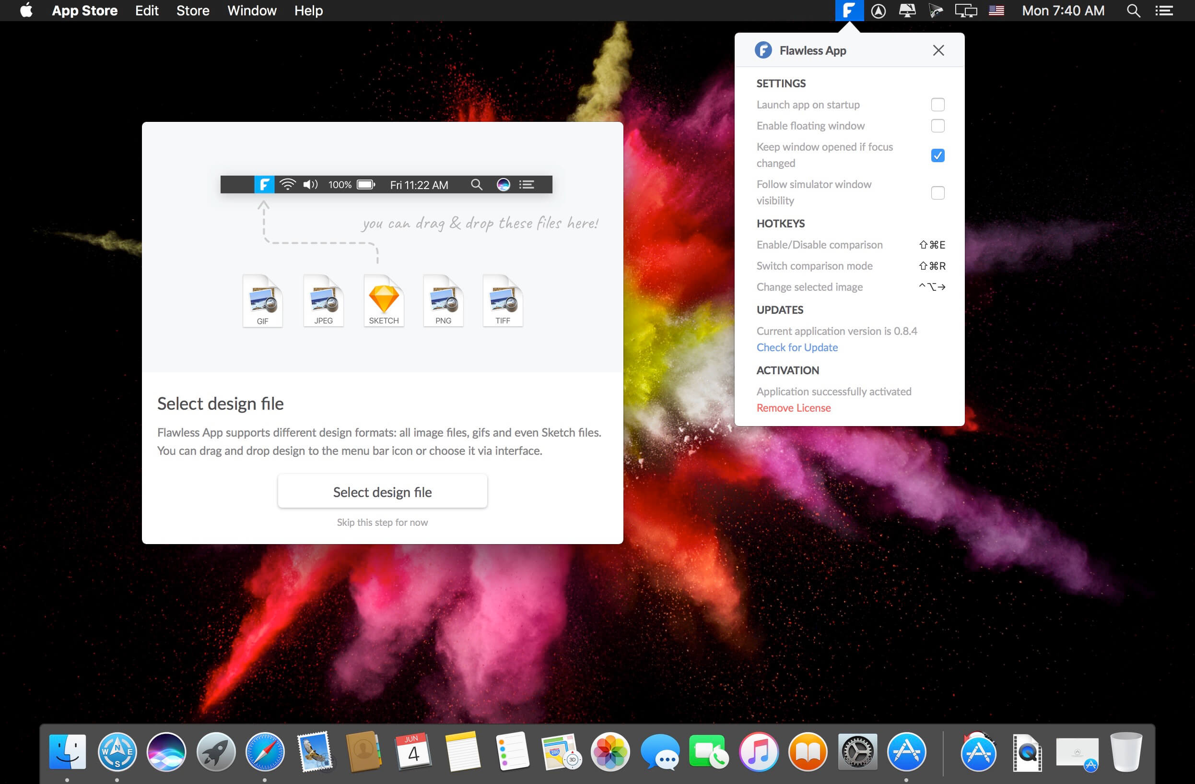Click the W N E S compass Dock icon

(x=117, y=752)
